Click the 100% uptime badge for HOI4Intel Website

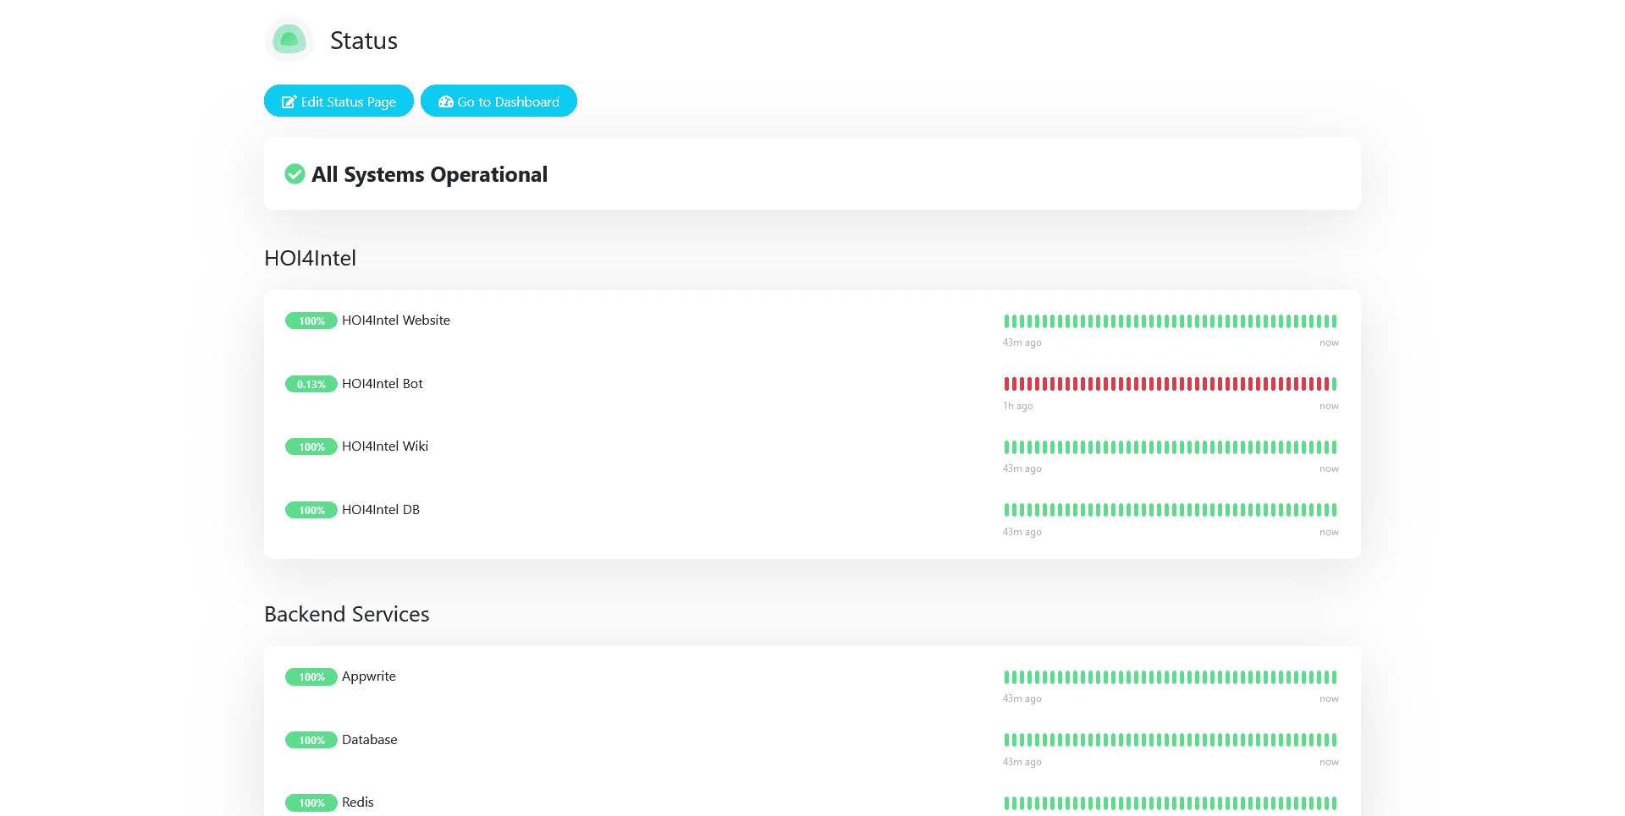tap(311, 320)
